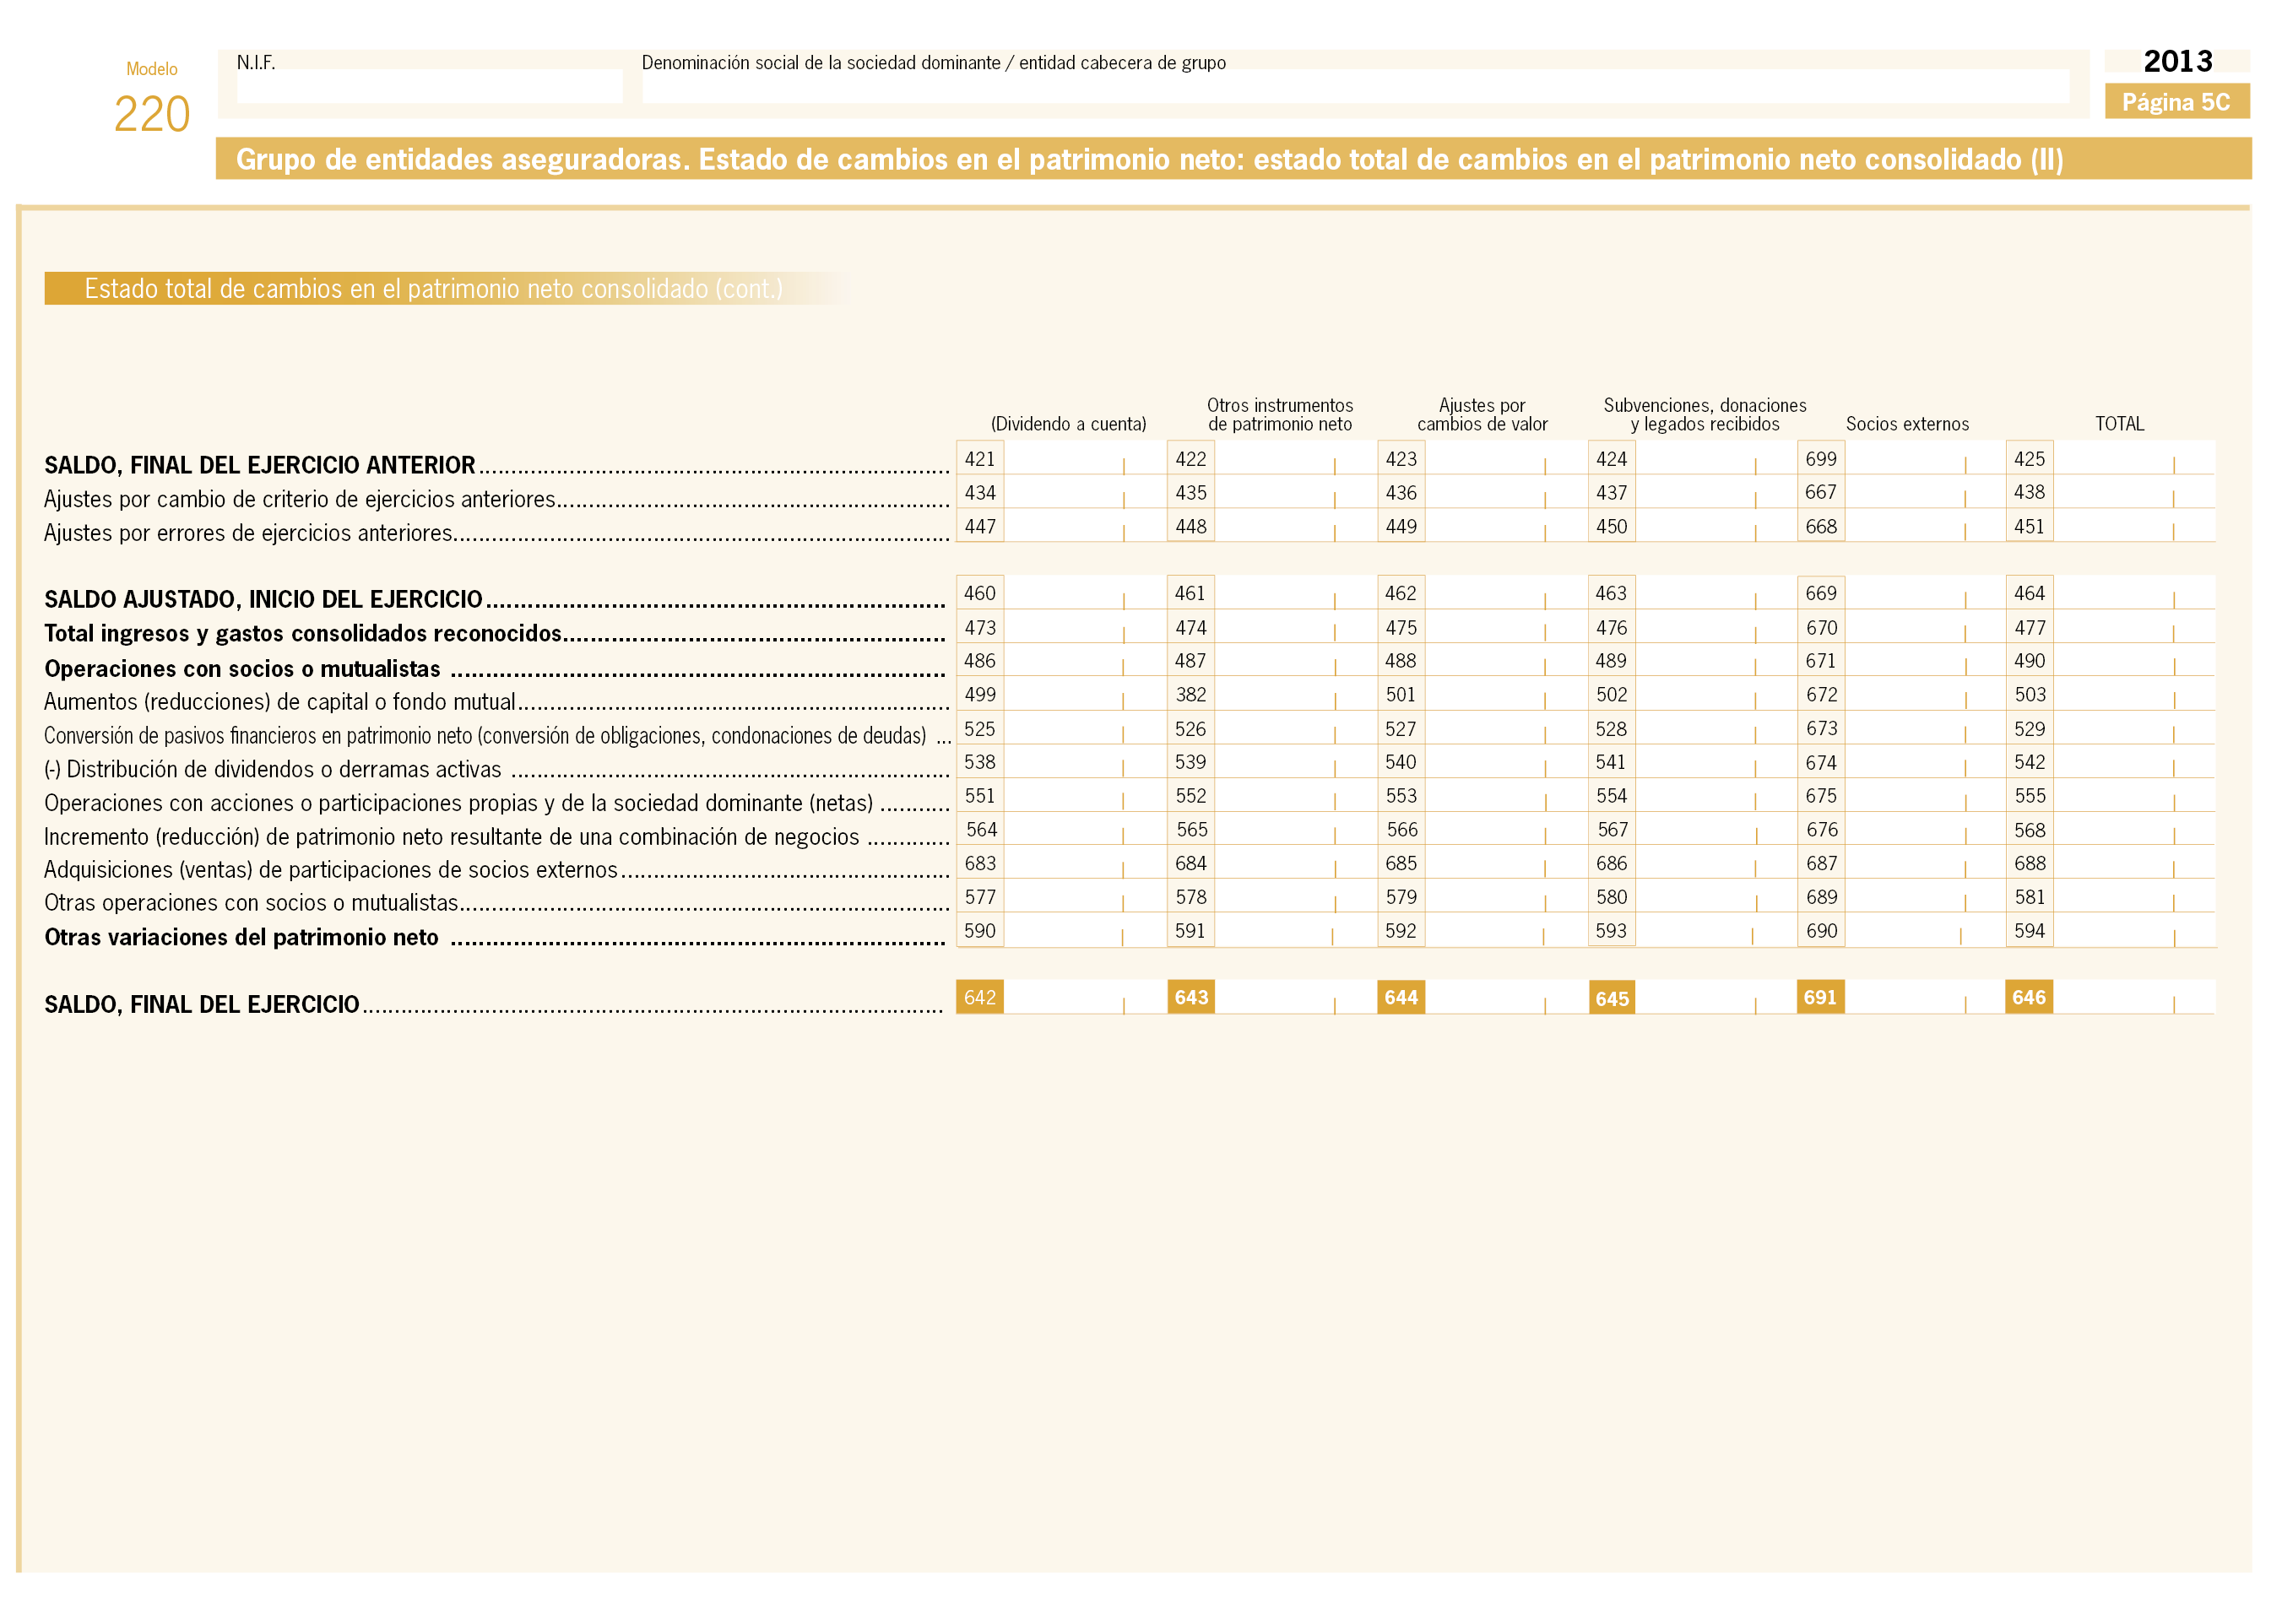Image resolution: width=2282 pixels, height=1618 pixels.
Task: Click 'Otros instrumentos de patrimonio neto' header
Action: click(x=1280, y=414)
